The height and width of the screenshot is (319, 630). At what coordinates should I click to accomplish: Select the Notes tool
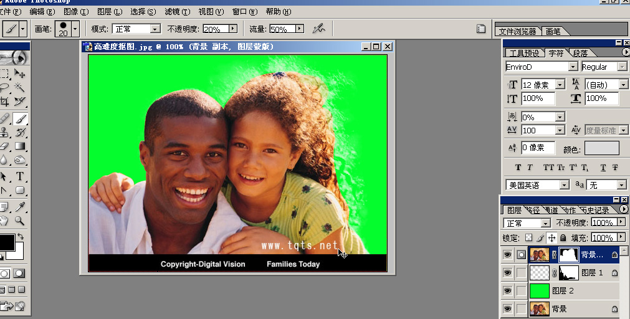[5, 207]
